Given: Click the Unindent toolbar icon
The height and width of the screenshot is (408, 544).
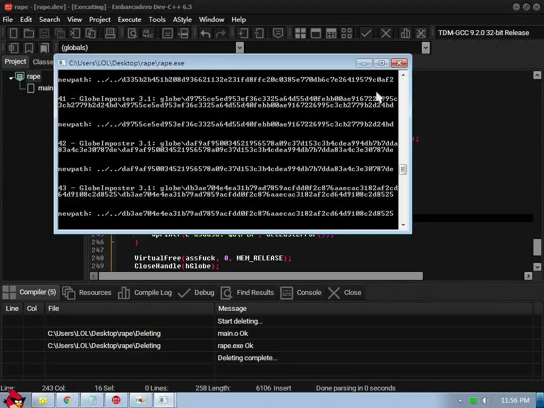Looking at the screenshot, I should 259,33.
